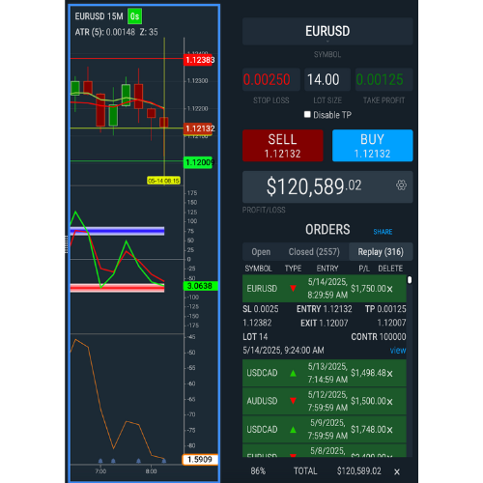
Task: Click the BUY 1.12132 button
Action: [372, 146]
